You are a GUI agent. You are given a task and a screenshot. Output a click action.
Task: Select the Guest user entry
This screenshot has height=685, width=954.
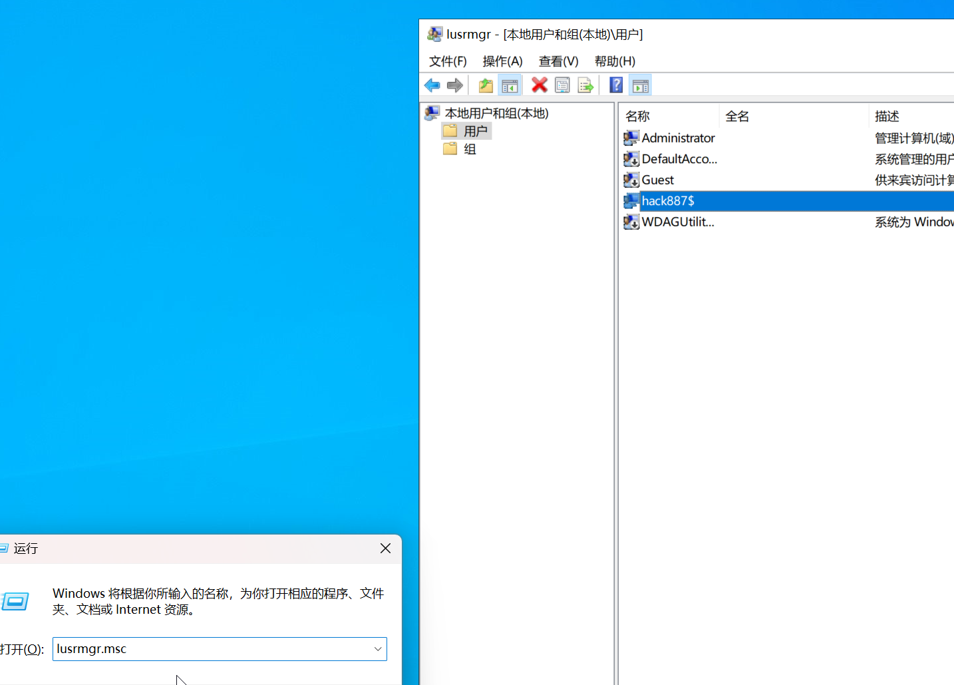657,180
